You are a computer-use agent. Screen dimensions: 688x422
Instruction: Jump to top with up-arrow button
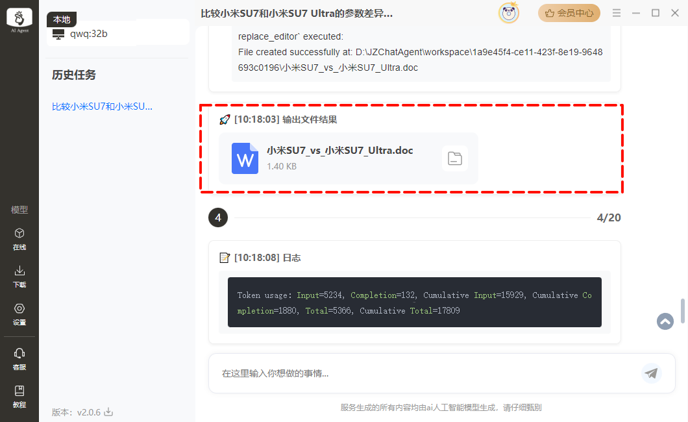tap(665, 321)
